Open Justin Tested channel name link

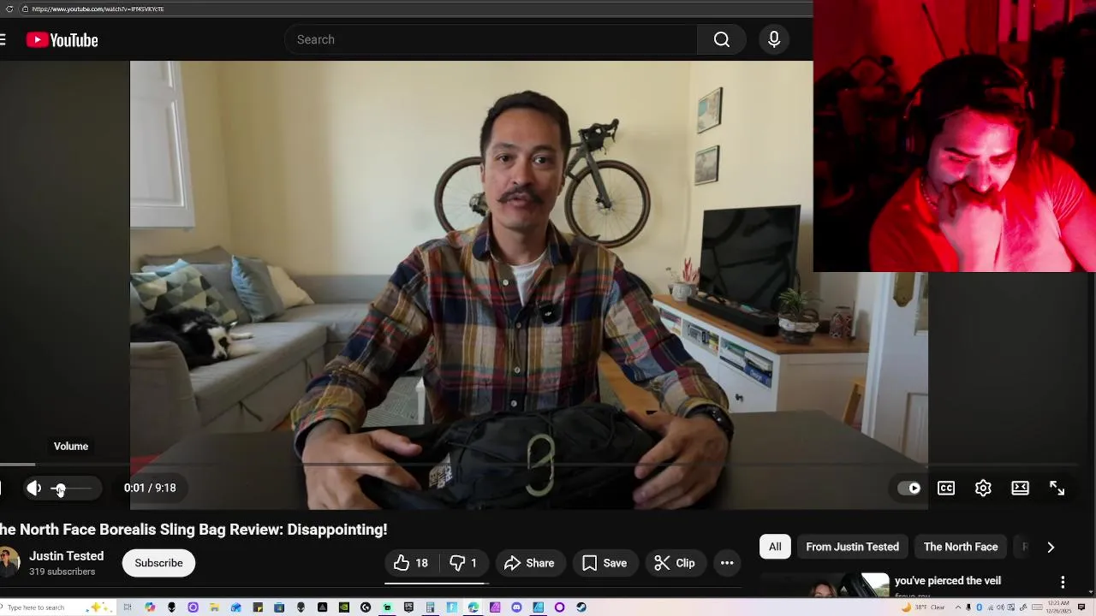(x=66, y=556)
